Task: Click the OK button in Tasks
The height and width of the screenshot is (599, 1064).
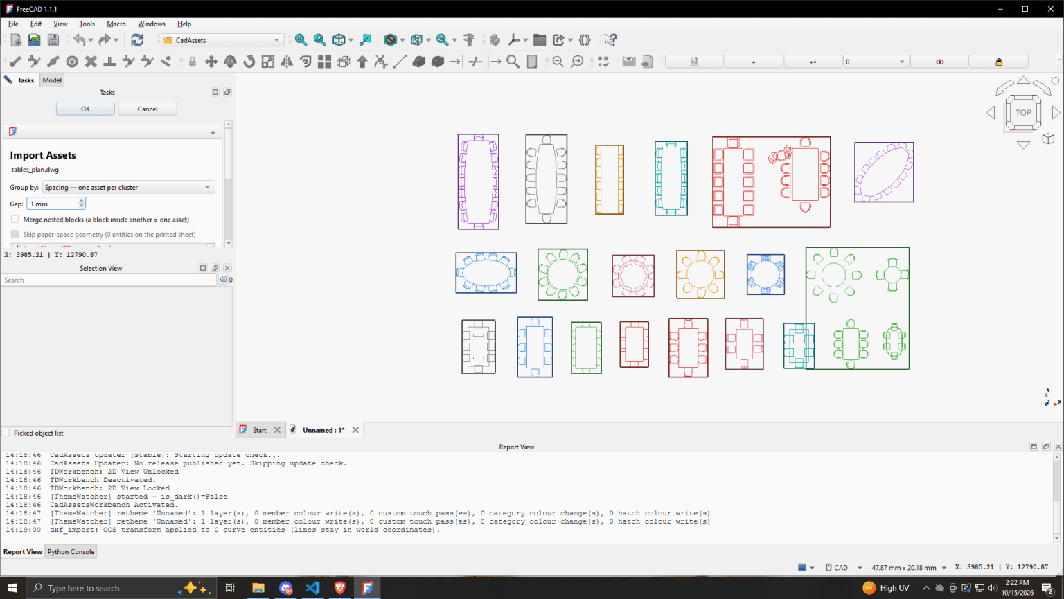Action: (85, 109)
